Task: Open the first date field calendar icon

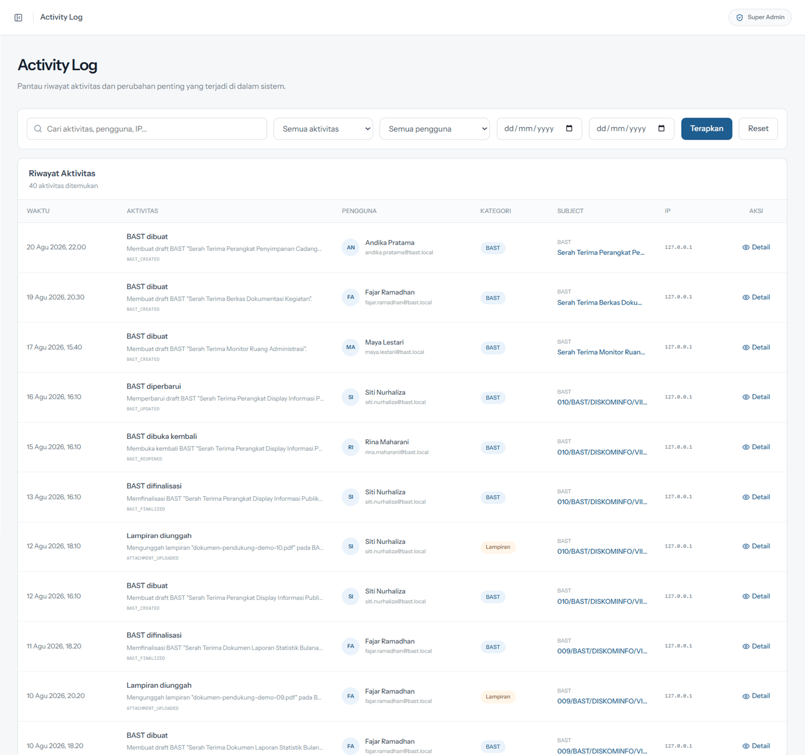Action: pos(569,128)
